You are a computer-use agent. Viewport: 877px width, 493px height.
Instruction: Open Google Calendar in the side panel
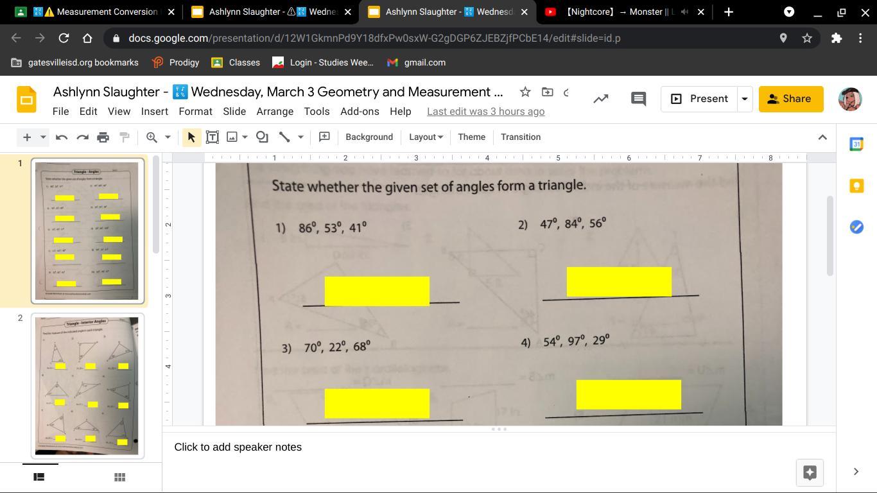(x=856, y=144)
